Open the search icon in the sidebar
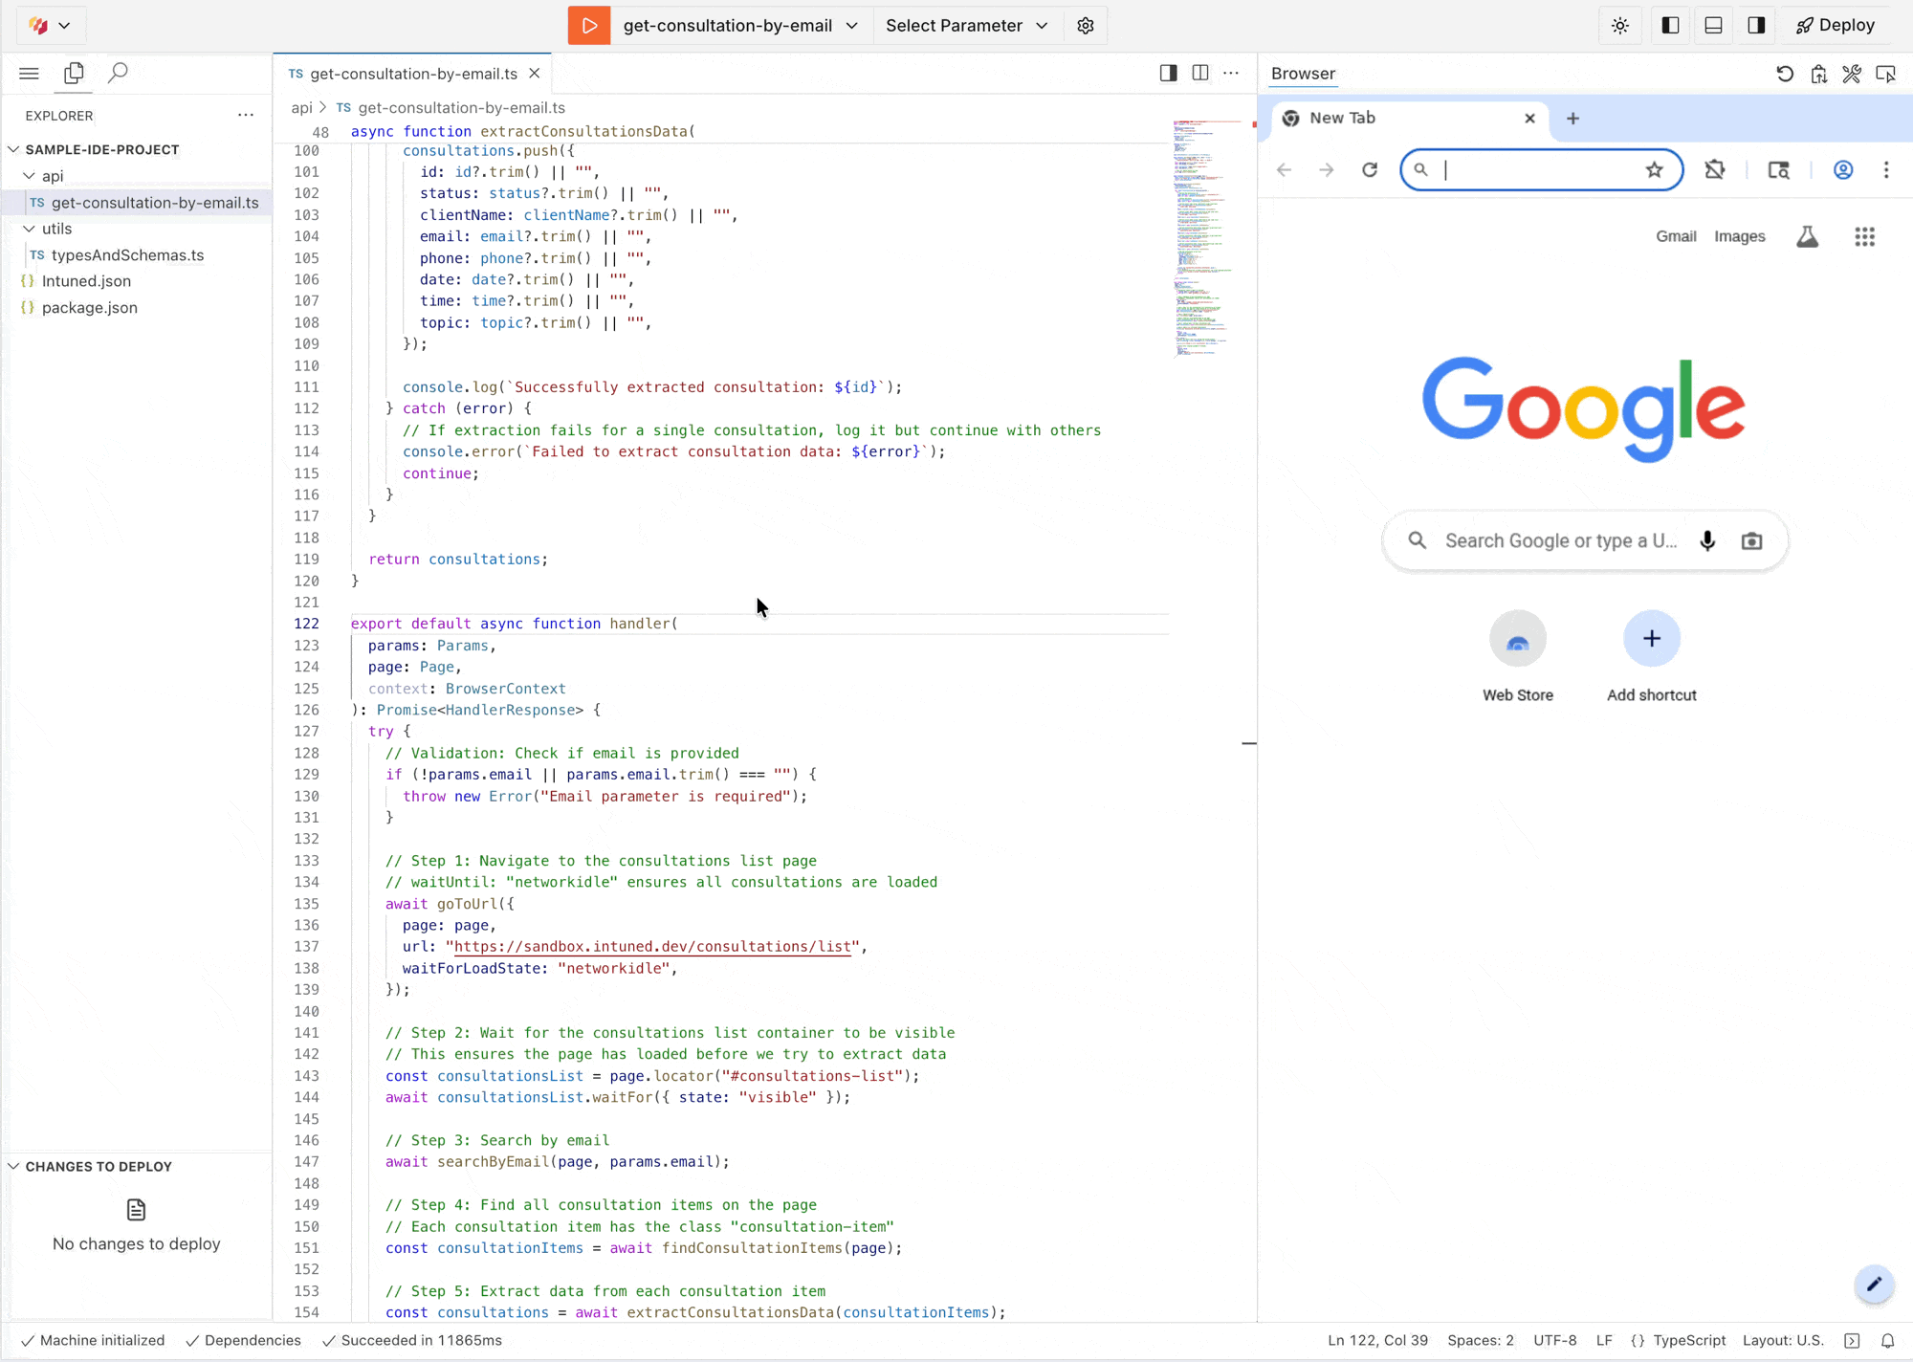 119,73
